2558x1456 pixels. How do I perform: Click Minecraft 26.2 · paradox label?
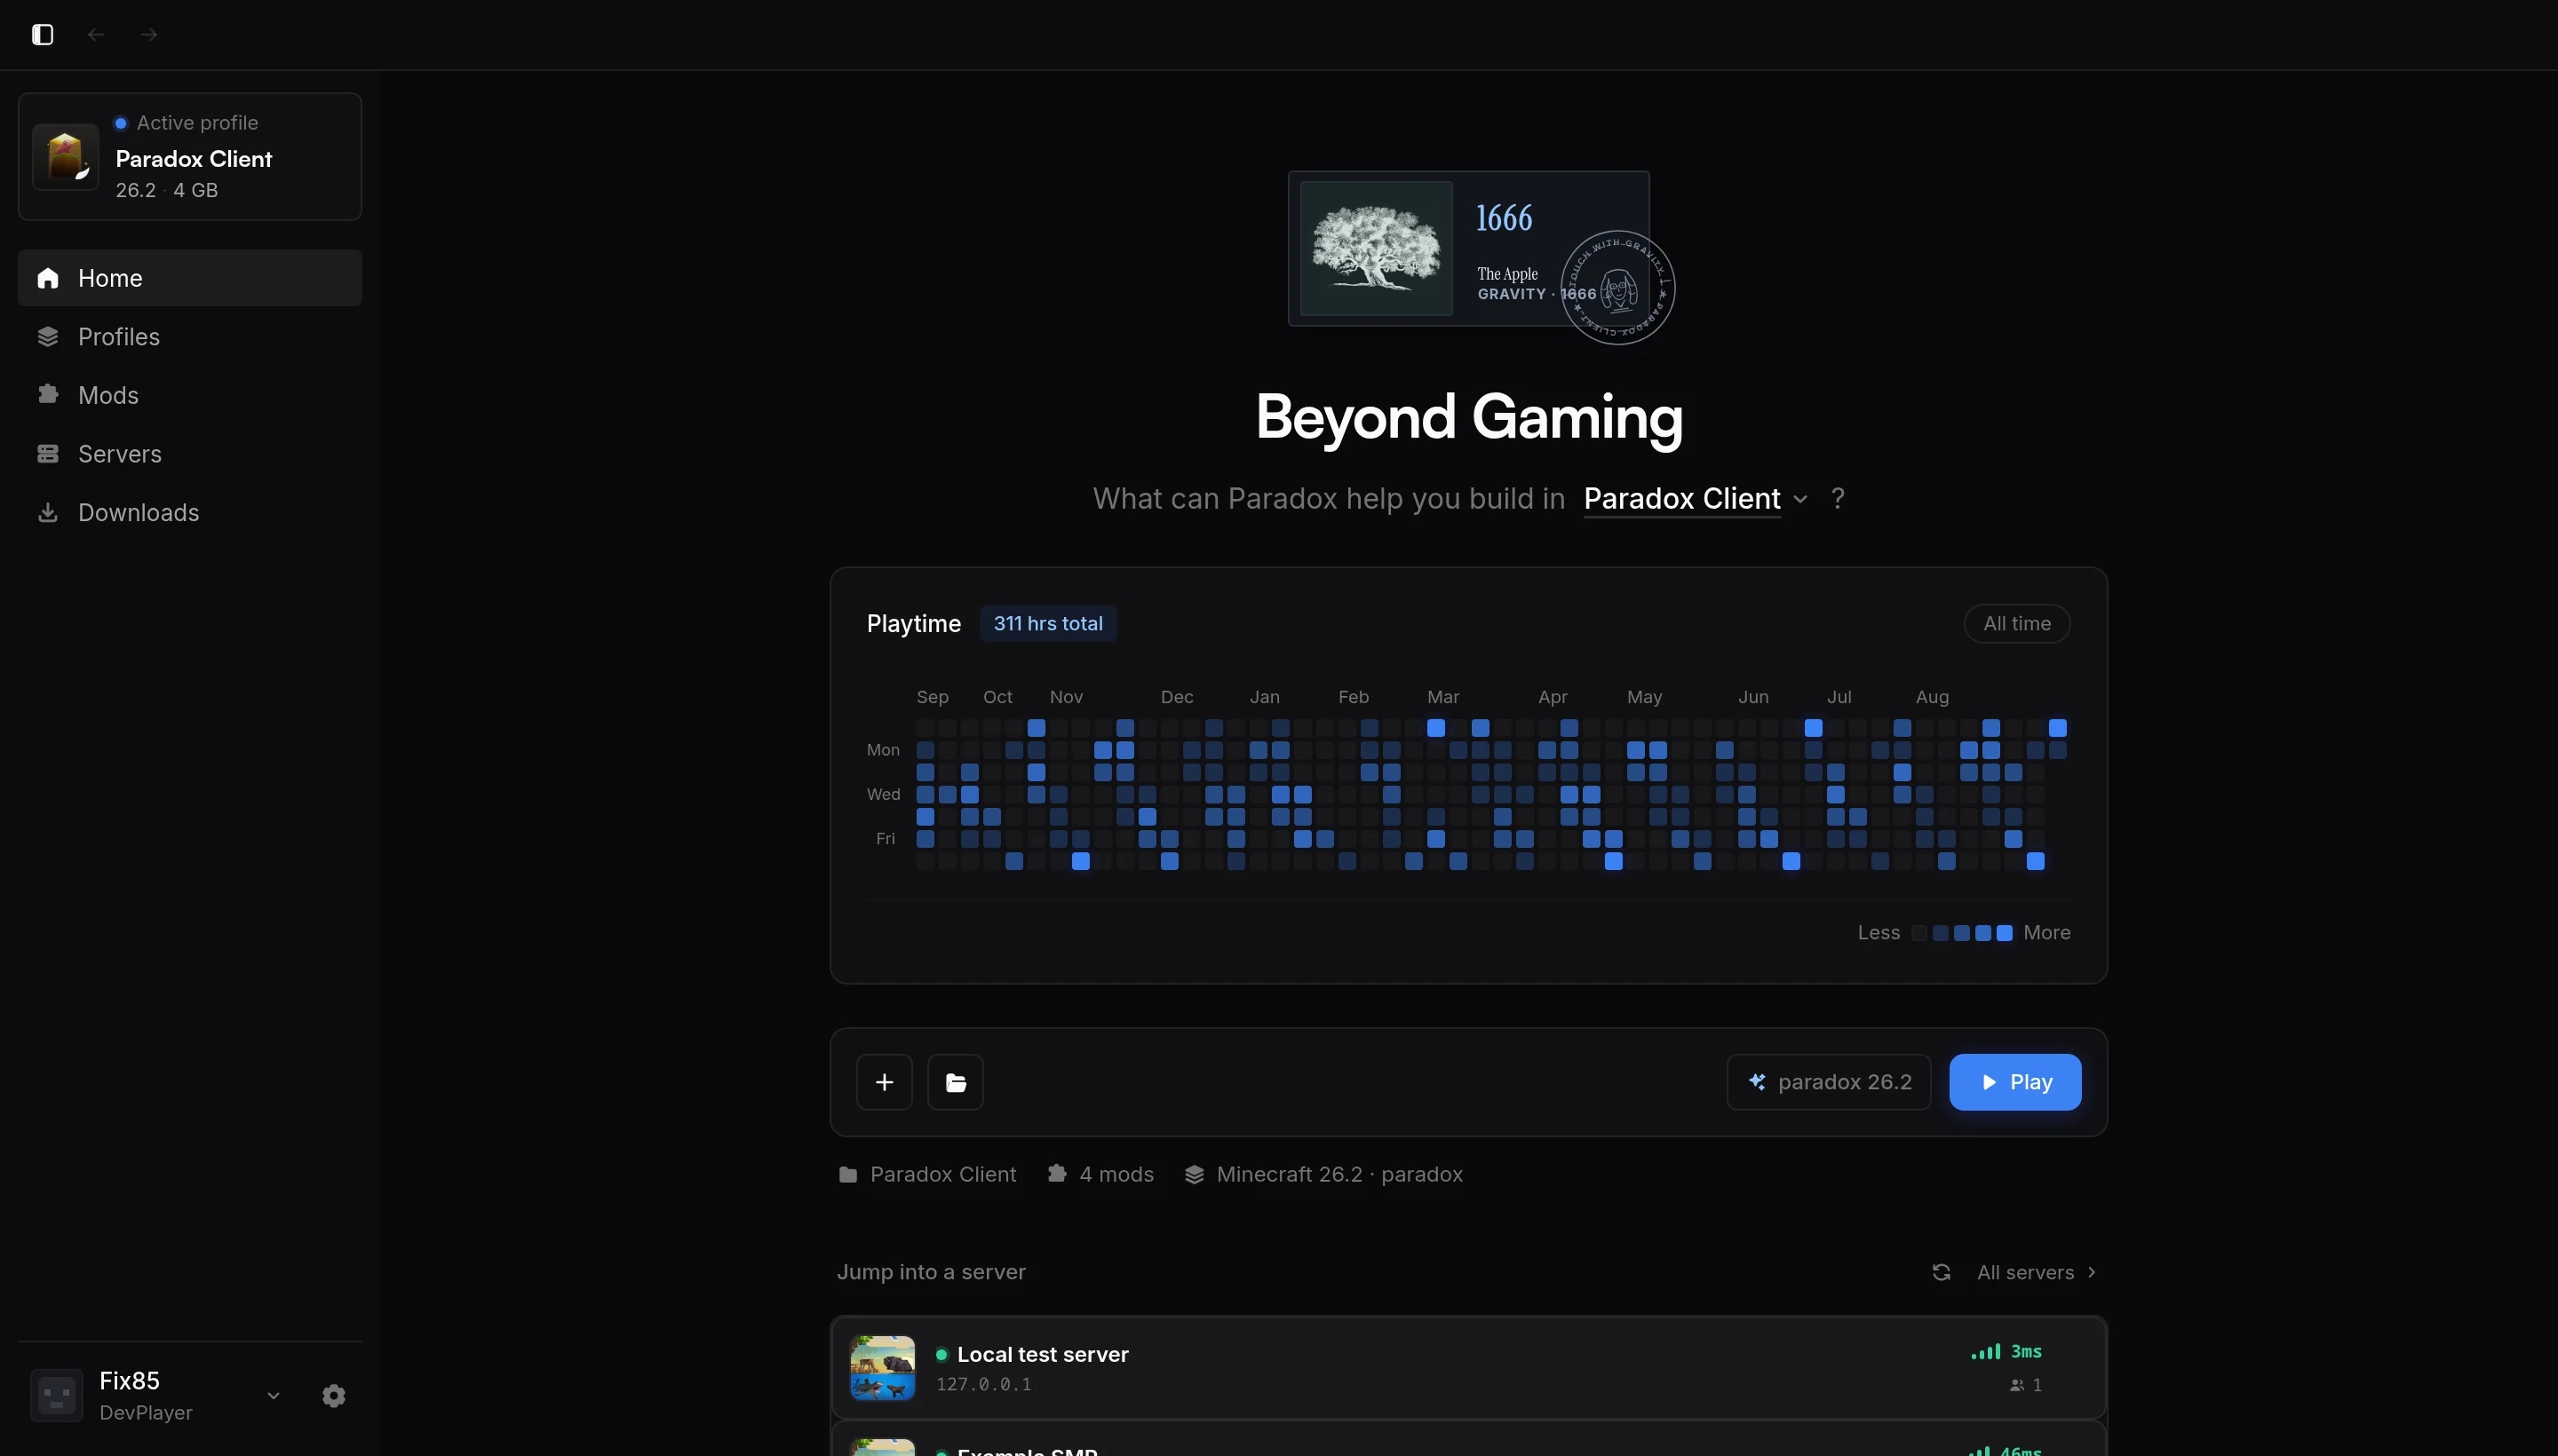pos(1339,1175)
